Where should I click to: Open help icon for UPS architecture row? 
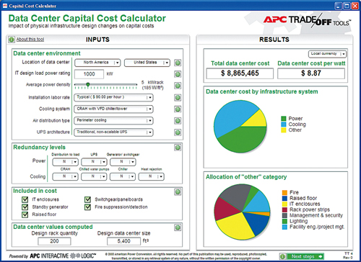[178, 132]
